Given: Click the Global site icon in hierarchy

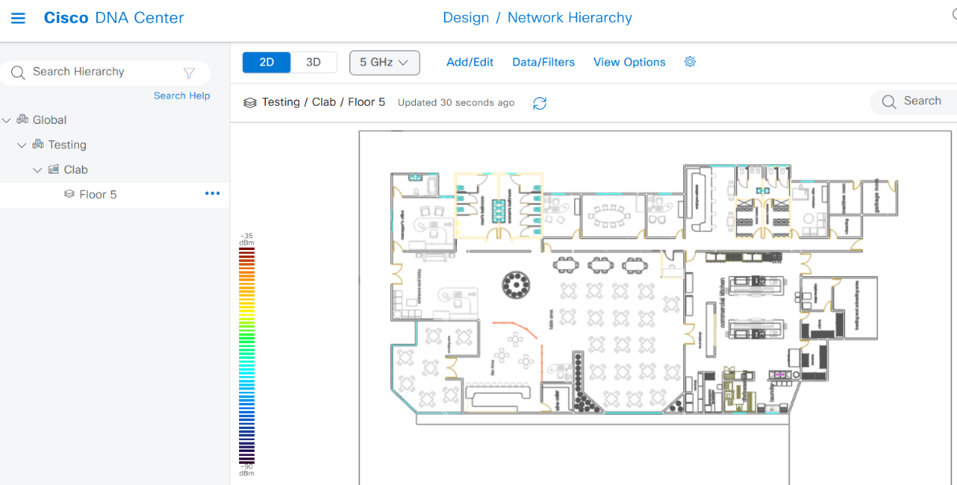Looking at the screenshot, I should pos(22,119).
